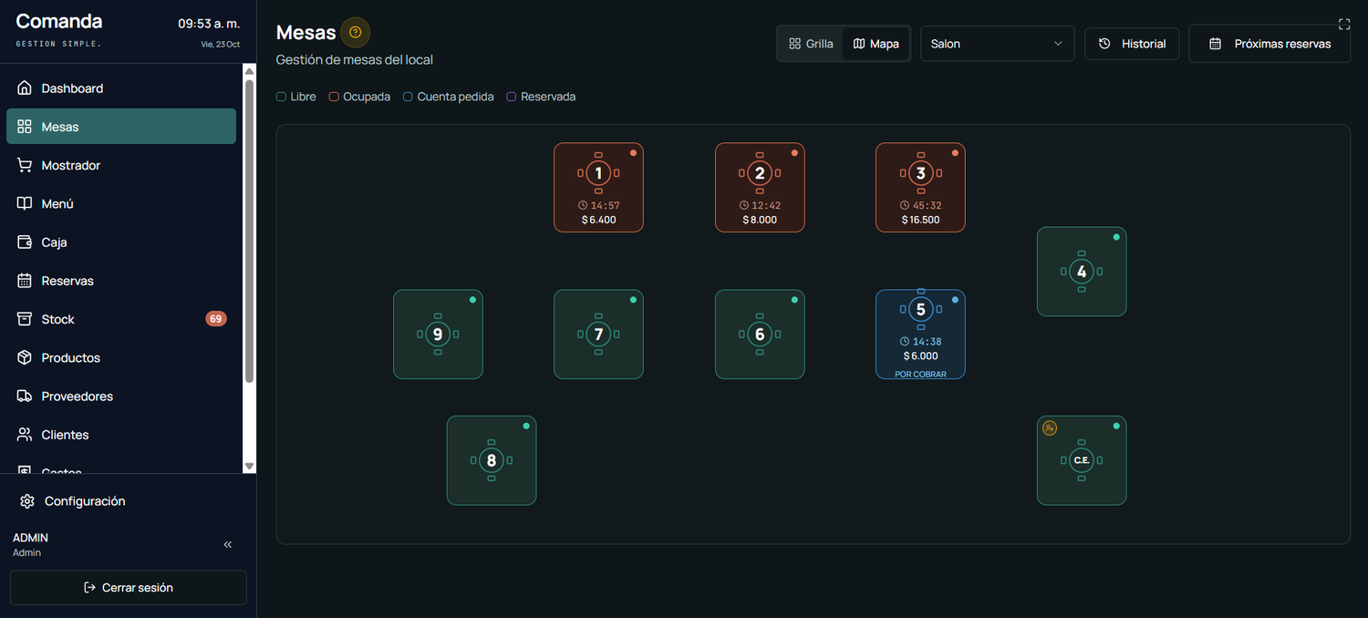Click the Libre legend checkbox square
The image size is (1368, 618).
281,97
